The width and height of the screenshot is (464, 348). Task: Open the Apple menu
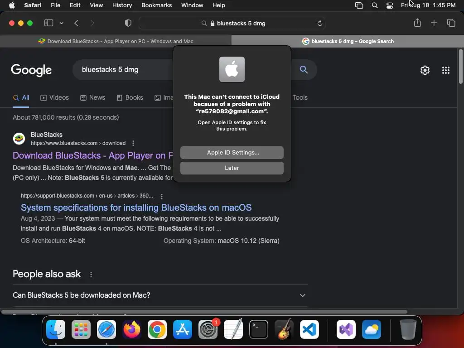pos(12,5)
